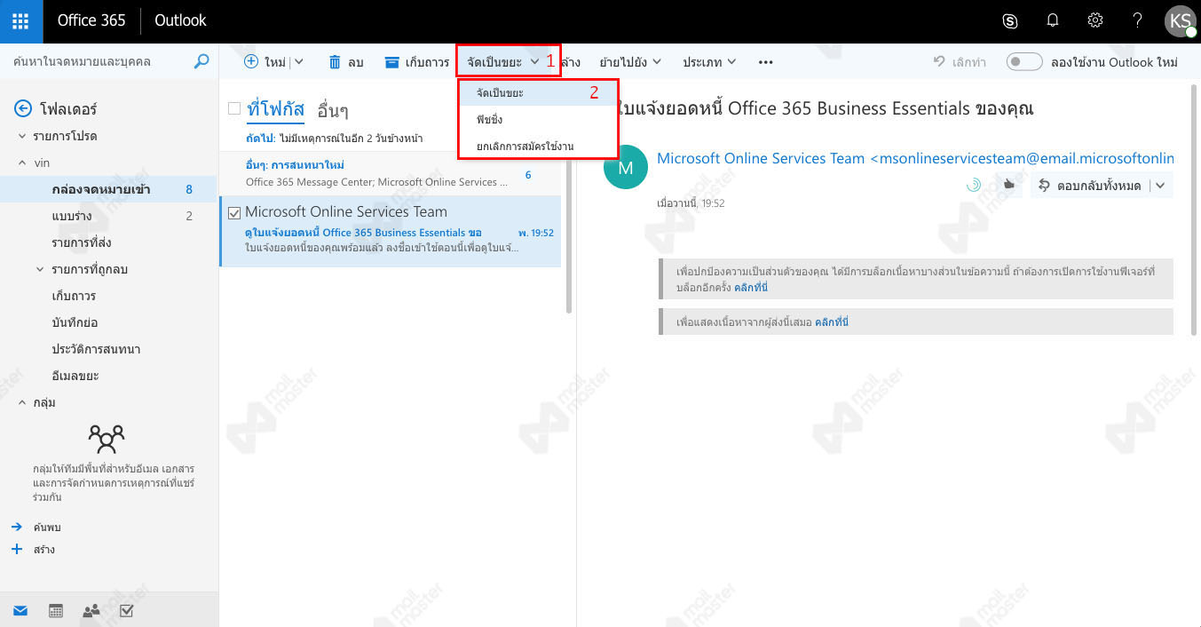This screenshot has height=627, width=1201.
Task: Open the KS account avatar menu
Action: point(1181,21)
